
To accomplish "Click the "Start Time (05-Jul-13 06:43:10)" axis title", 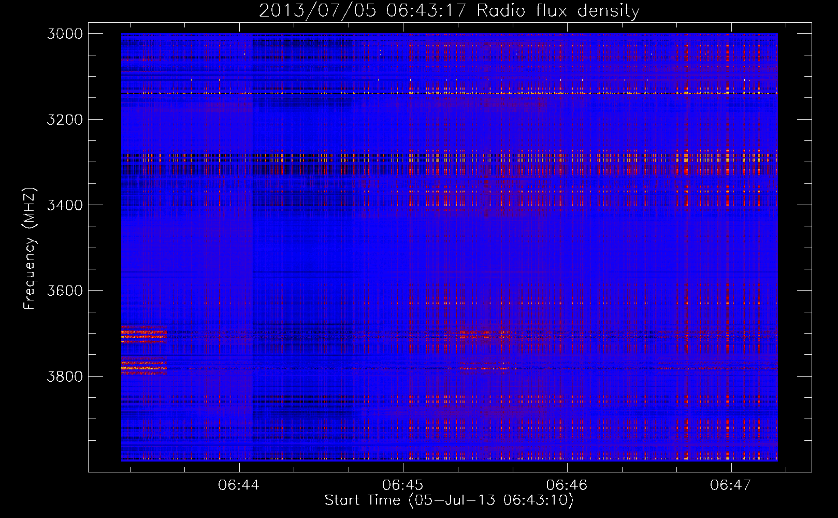I will pyautogui.click(x=449, y=500).
